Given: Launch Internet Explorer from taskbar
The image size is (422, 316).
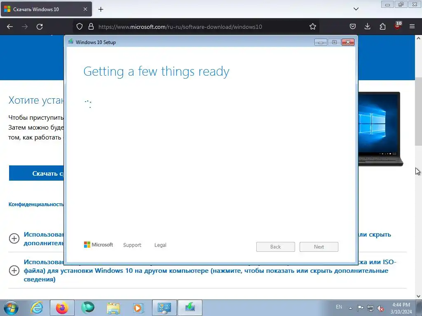Looking at the screenshot, I should [x=37, y=308].
